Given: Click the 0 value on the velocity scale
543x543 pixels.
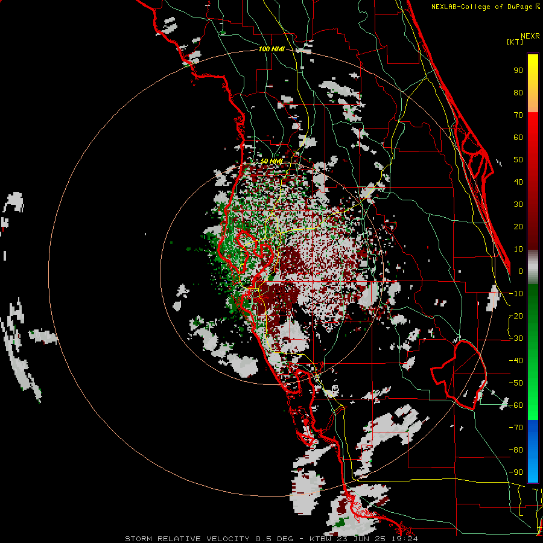Looking at the screenshot, I should [521, 271].
